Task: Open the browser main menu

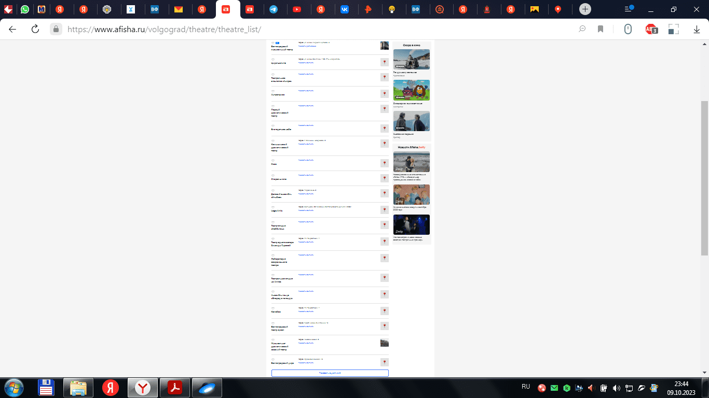Action: point(629,9)
